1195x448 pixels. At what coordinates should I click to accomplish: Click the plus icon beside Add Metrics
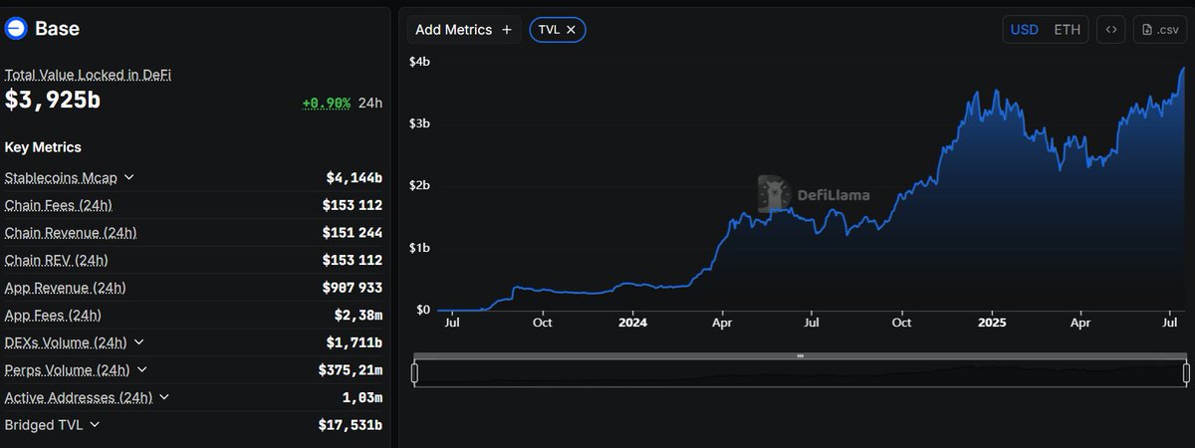(507, 30)
